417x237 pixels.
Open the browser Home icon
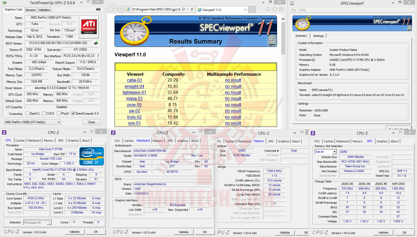(x=268, y=9)
